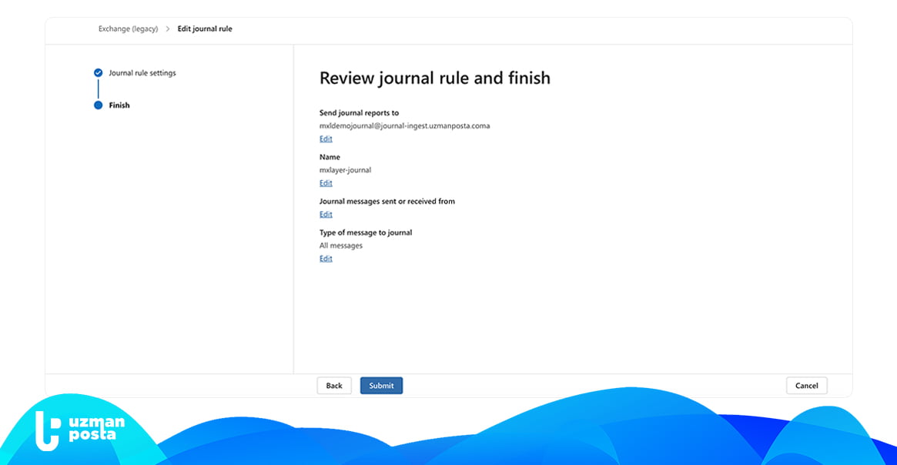Edit the journal rule Name
This screenshot has width=897, height=465.
326,183
